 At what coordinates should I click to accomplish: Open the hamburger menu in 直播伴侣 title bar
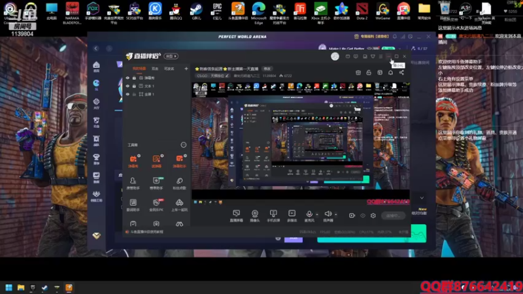[x=380, y=56]
